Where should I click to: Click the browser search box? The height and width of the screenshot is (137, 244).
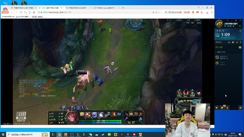pos(174,12)
